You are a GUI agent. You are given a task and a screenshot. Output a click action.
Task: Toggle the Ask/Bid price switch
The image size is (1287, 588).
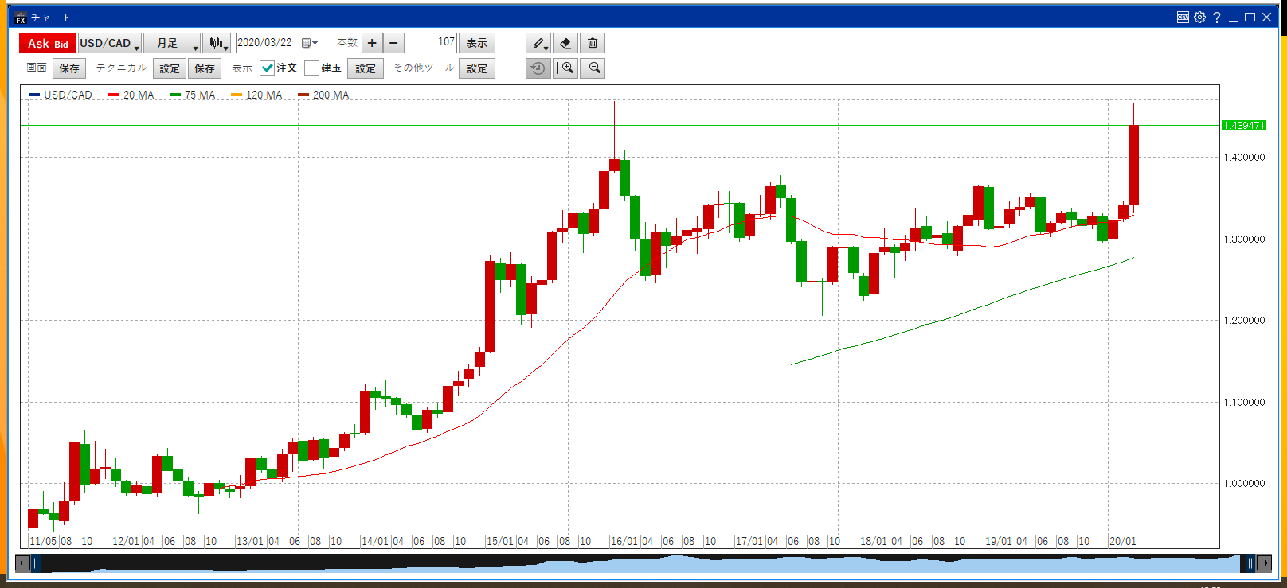pyautogui.click(x=48, y=43)
